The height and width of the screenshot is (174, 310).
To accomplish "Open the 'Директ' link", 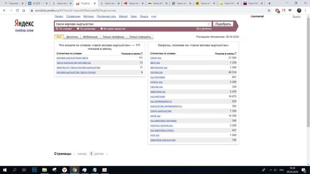I will (x=59, y=16).
